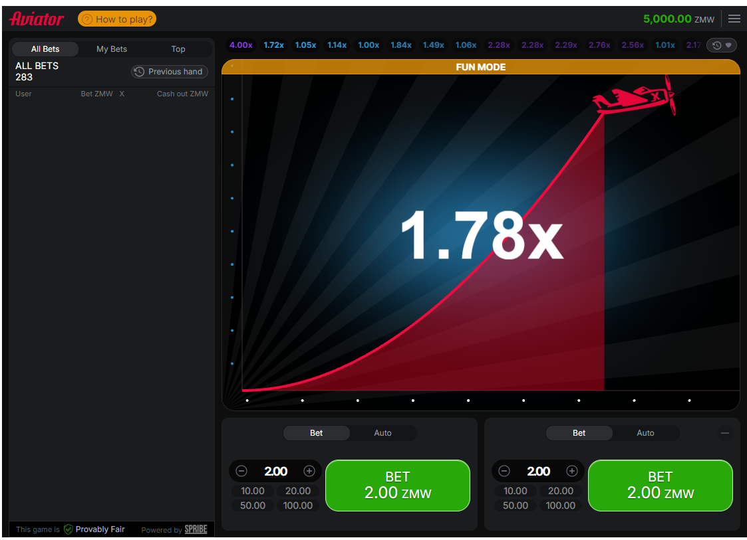
Task: Place the left 2.00 ZMW bet
Action: click(x=397, y=486)
